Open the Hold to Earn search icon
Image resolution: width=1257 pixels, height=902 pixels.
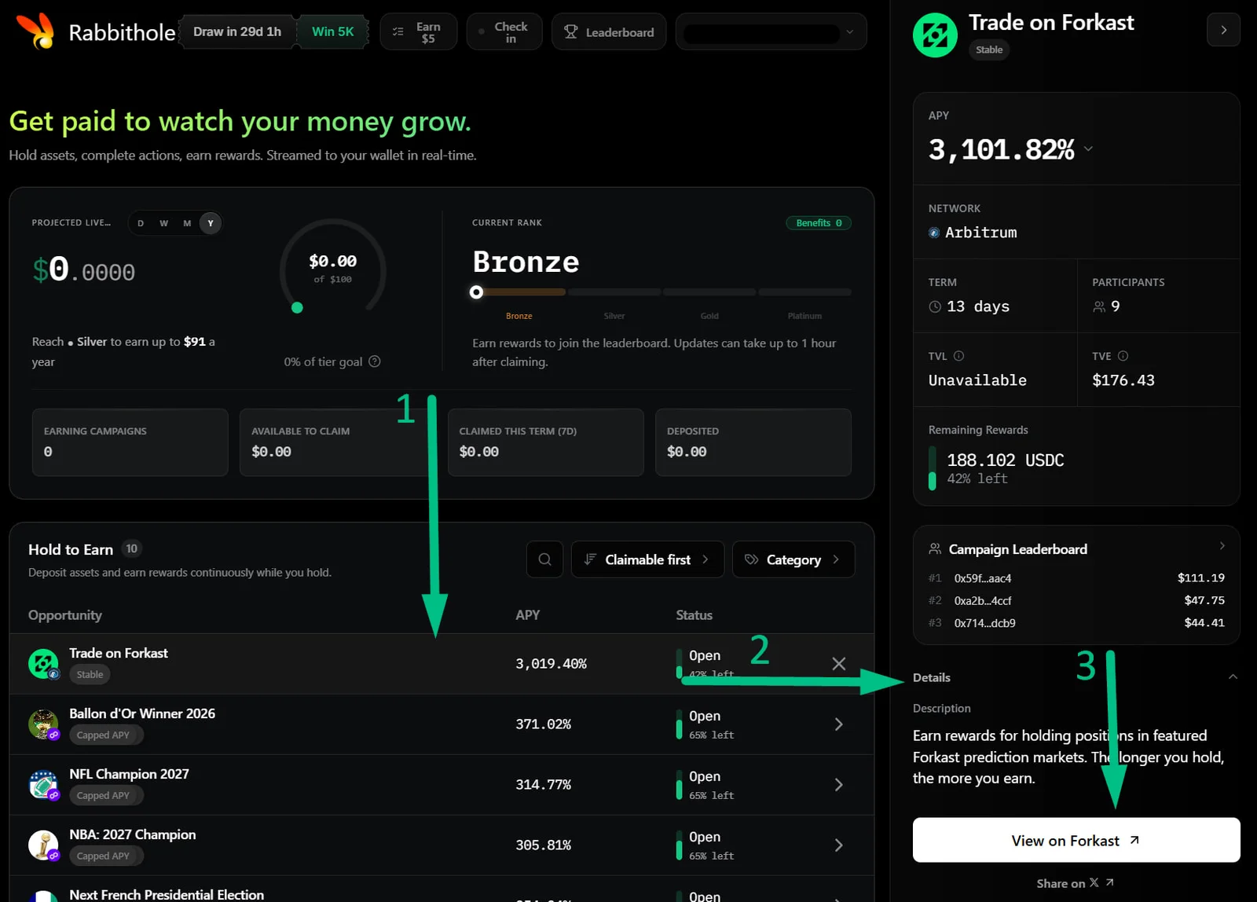click(x=544, y=559)
